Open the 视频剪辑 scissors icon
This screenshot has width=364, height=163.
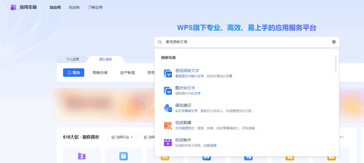coord(168,125)
